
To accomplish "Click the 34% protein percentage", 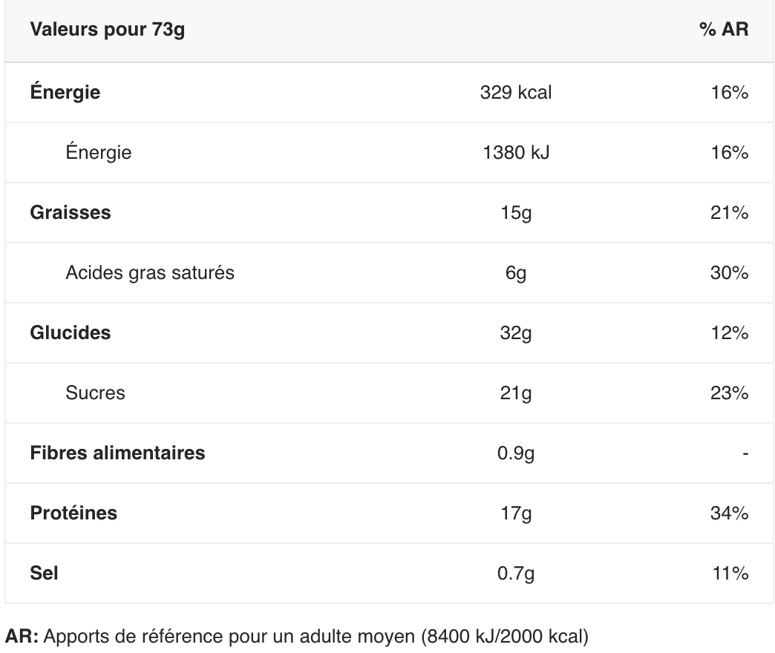I will coord(729,513).
